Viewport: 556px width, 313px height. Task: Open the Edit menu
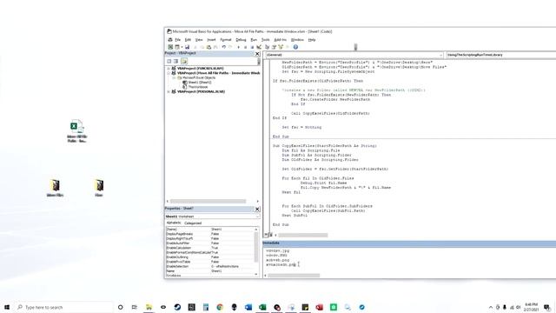pos(188,40)
